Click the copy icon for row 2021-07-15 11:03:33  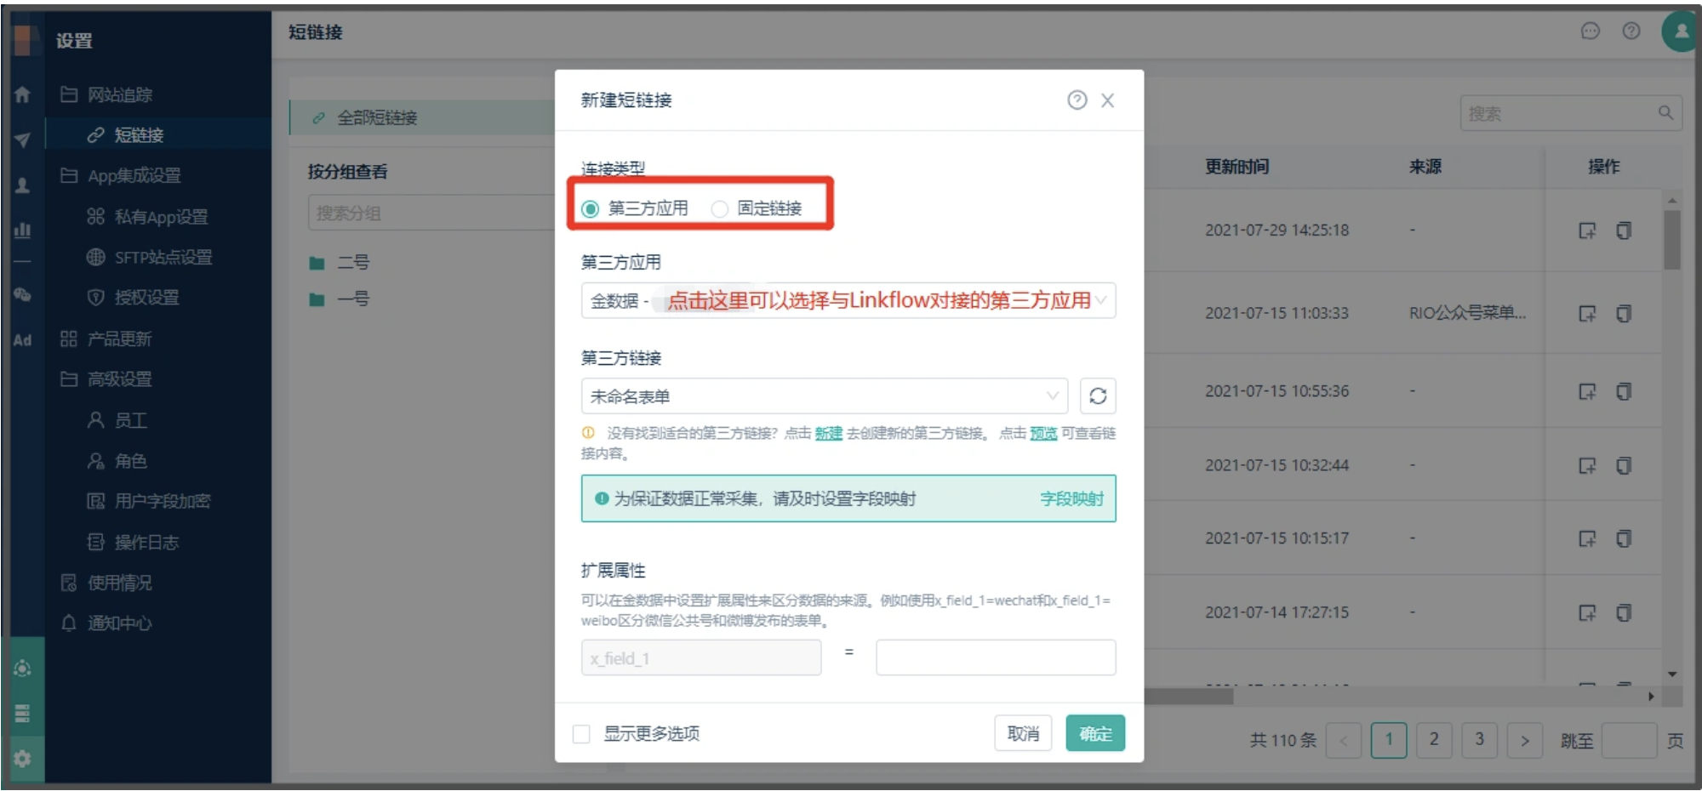click(x=1624, y=314)
